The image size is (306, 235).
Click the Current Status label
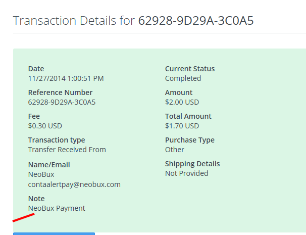(190, 69)
